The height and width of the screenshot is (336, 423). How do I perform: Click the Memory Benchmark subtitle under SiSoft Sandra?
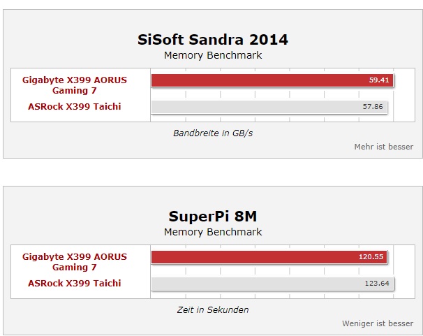pyautogui.click(x=213, y=55)
